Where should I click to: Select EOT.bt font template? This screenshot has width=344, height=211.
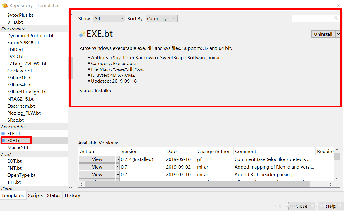click(14, 161)
